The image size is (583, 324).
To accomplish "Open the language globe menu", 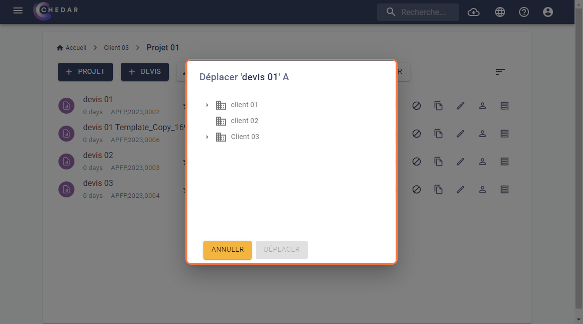I will coord(500,12).
